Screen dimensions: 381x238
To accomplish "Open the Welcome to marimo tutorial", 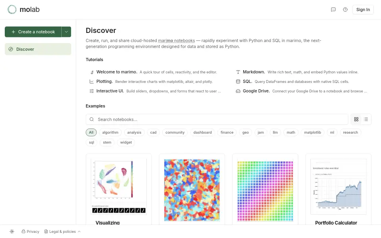I will 153,72.
